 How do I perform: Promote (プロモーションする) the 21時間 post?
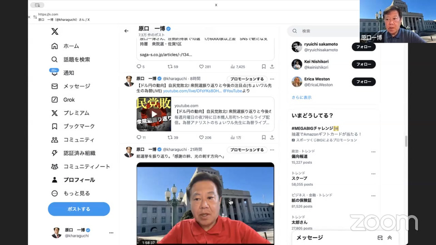[247, 150]
